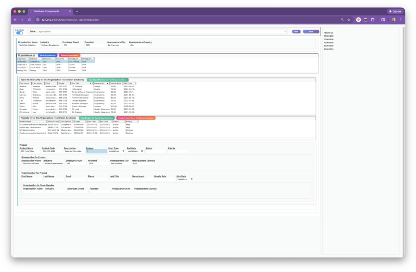Reload the page with the refresh icon
The width and height of the screenshot is (416, 272).
coord(29,19)
